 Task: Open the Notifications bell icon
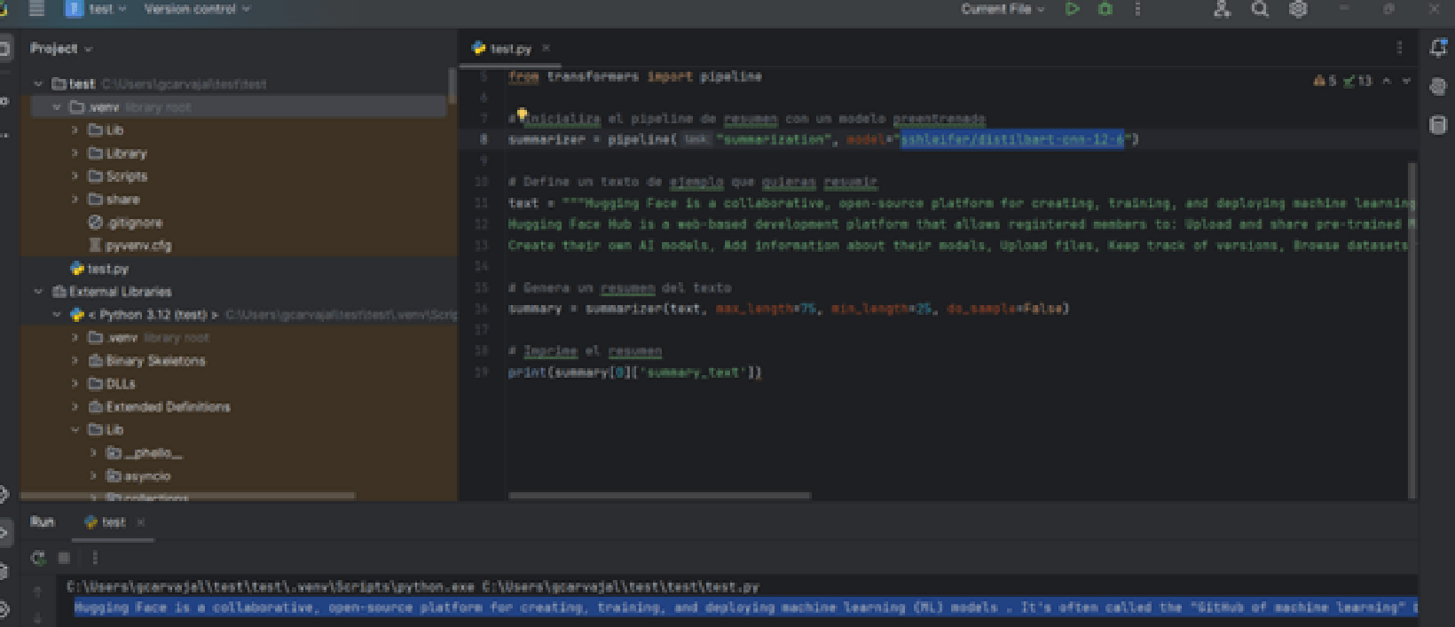coord(1438,49)
